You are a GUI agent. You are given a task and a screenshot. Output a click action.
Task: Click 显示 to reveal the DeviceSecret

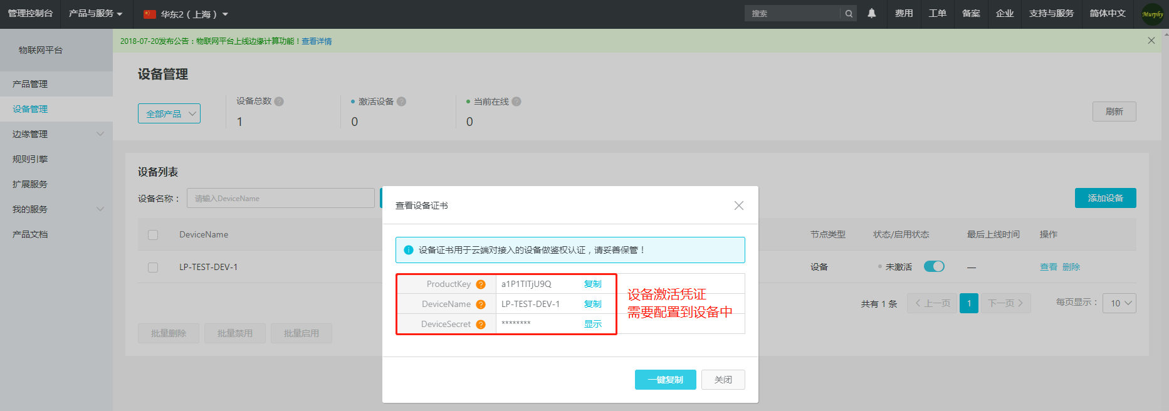coord(592,324)
